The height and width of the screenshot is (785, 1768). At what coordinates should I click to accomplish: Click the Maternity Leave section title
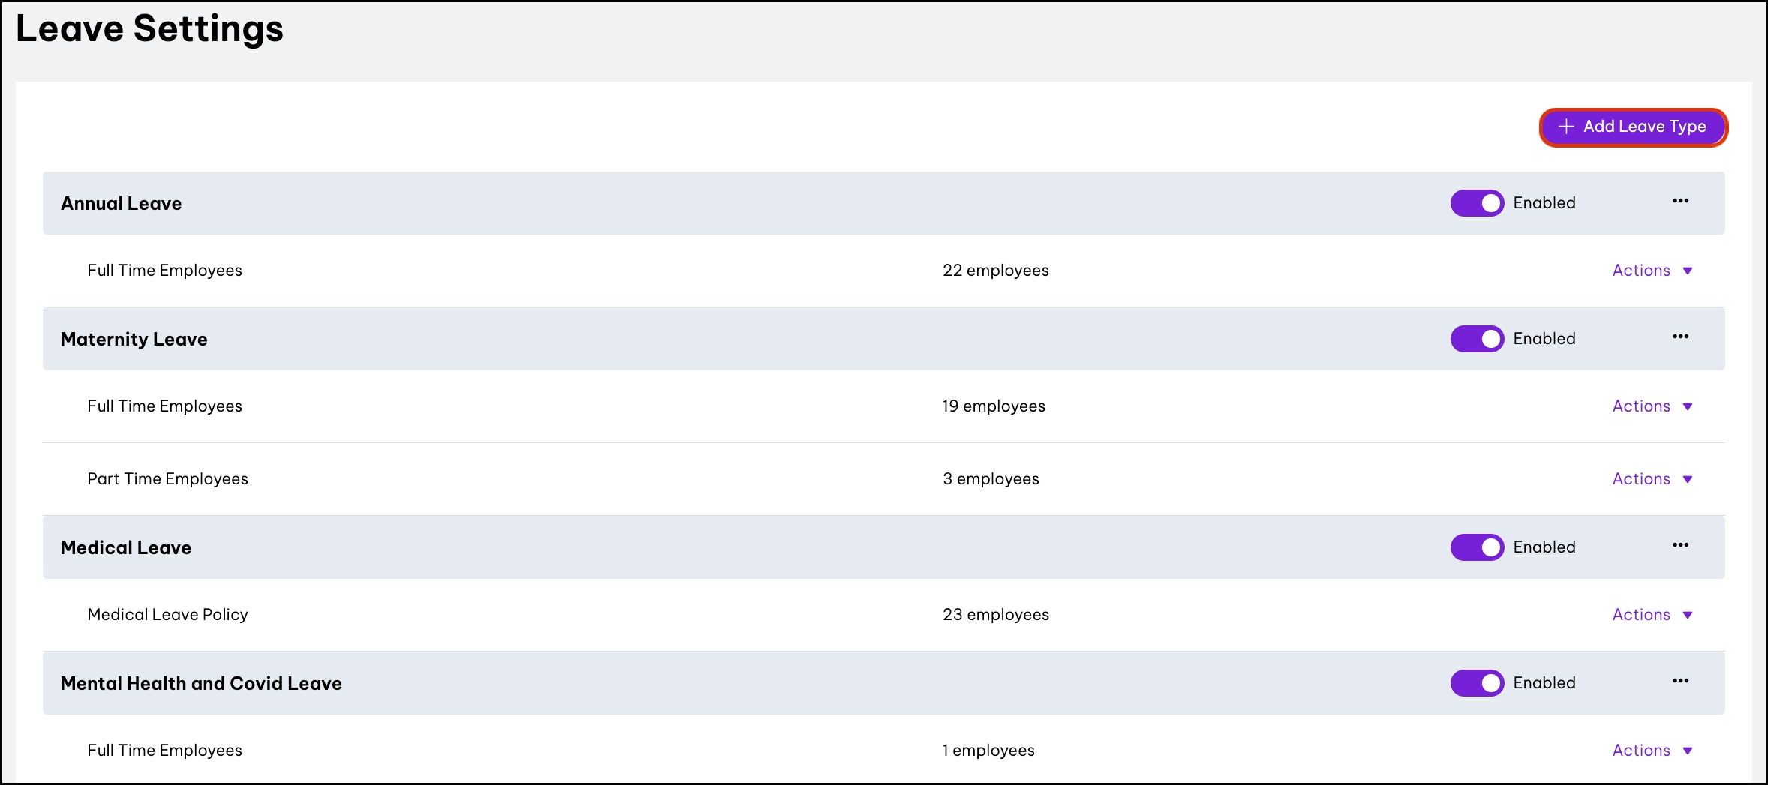click(x=134, y=340)
